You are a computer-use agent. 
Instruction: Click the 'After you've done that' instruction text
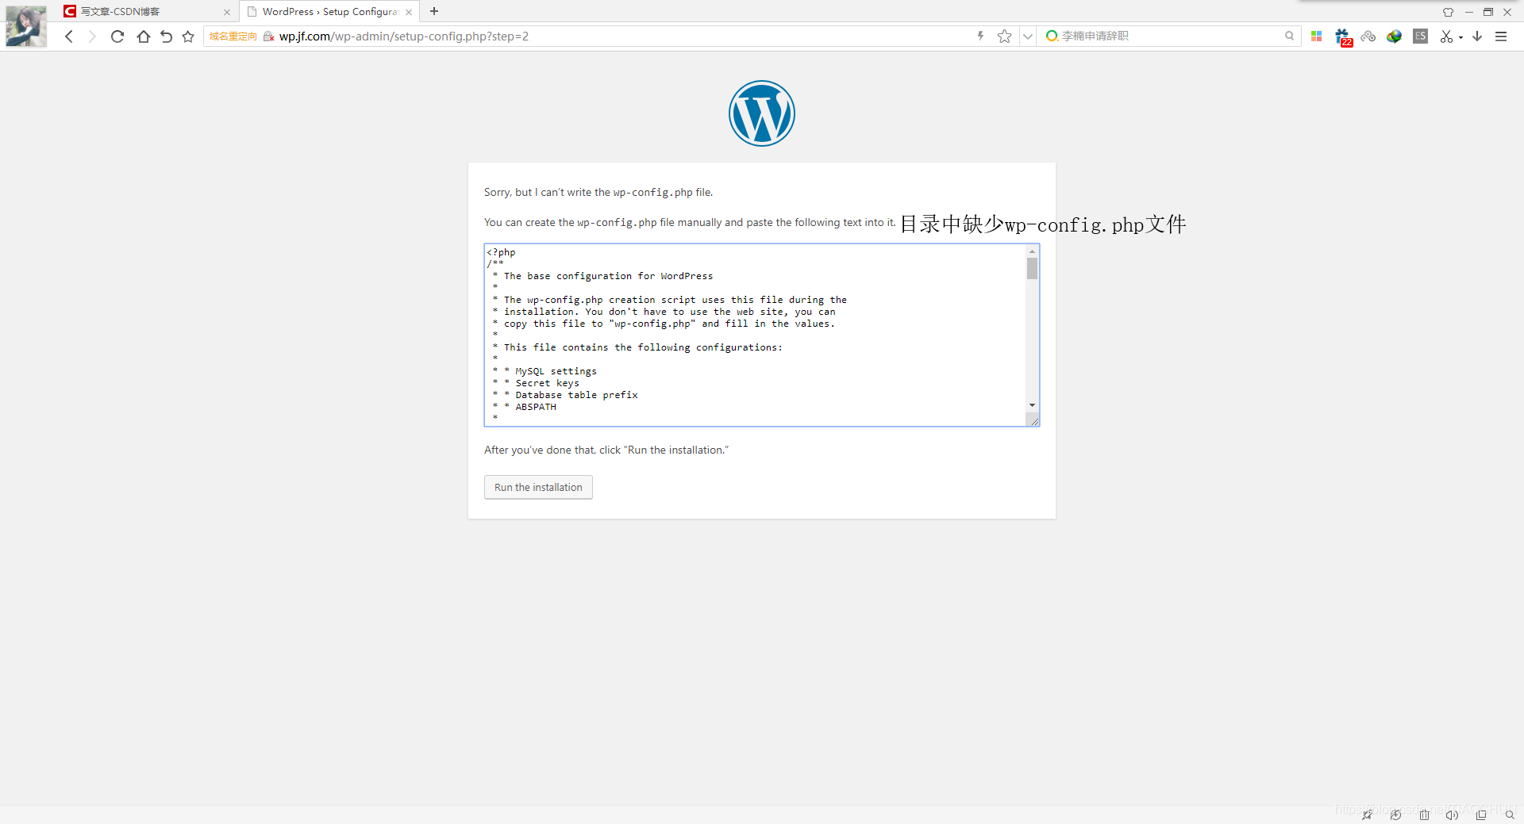click(x=606, y=450)
